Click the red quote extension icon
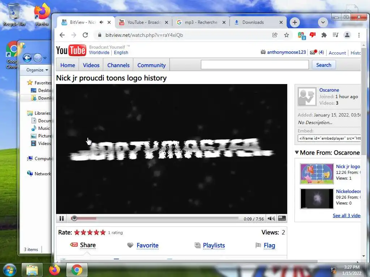The image size is (370, 277). [x=313, y=35]
